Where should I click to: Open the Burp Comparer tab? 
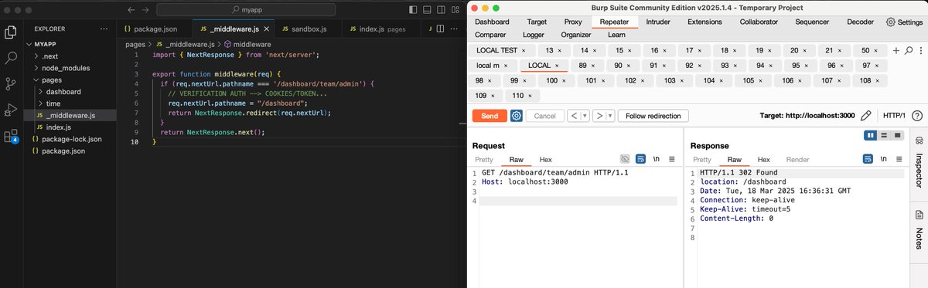(x=490, y=35)
